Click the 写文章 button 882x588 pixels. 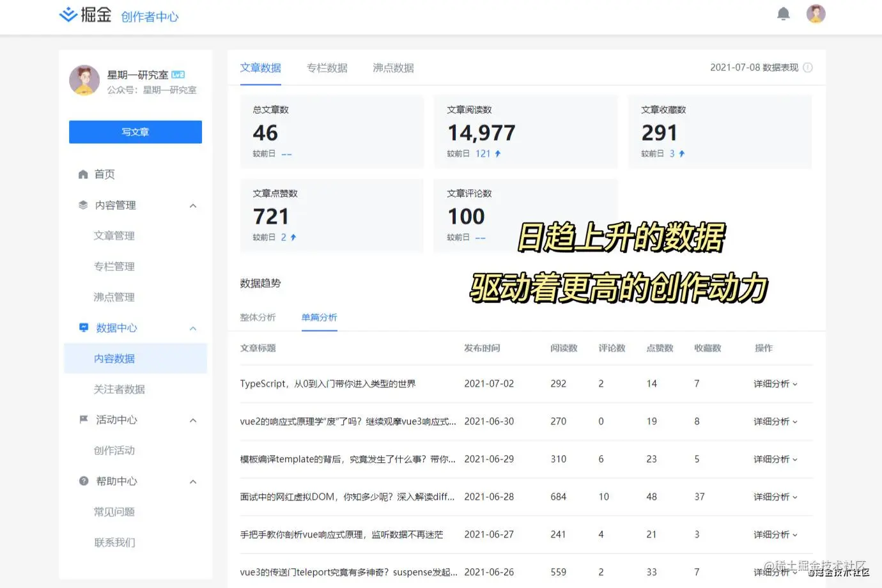pos(135,132)
